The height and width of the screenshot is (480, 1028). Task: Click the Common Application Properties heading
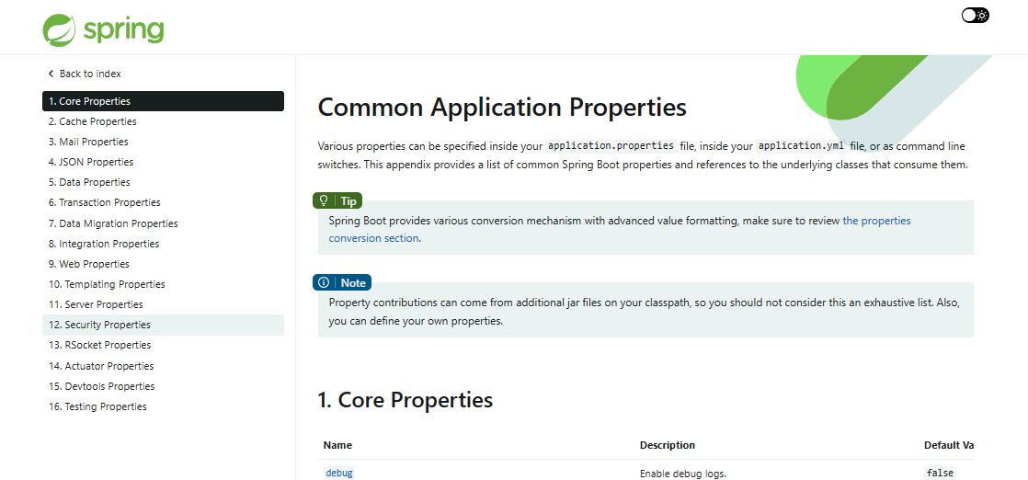[x=502, y=107]
